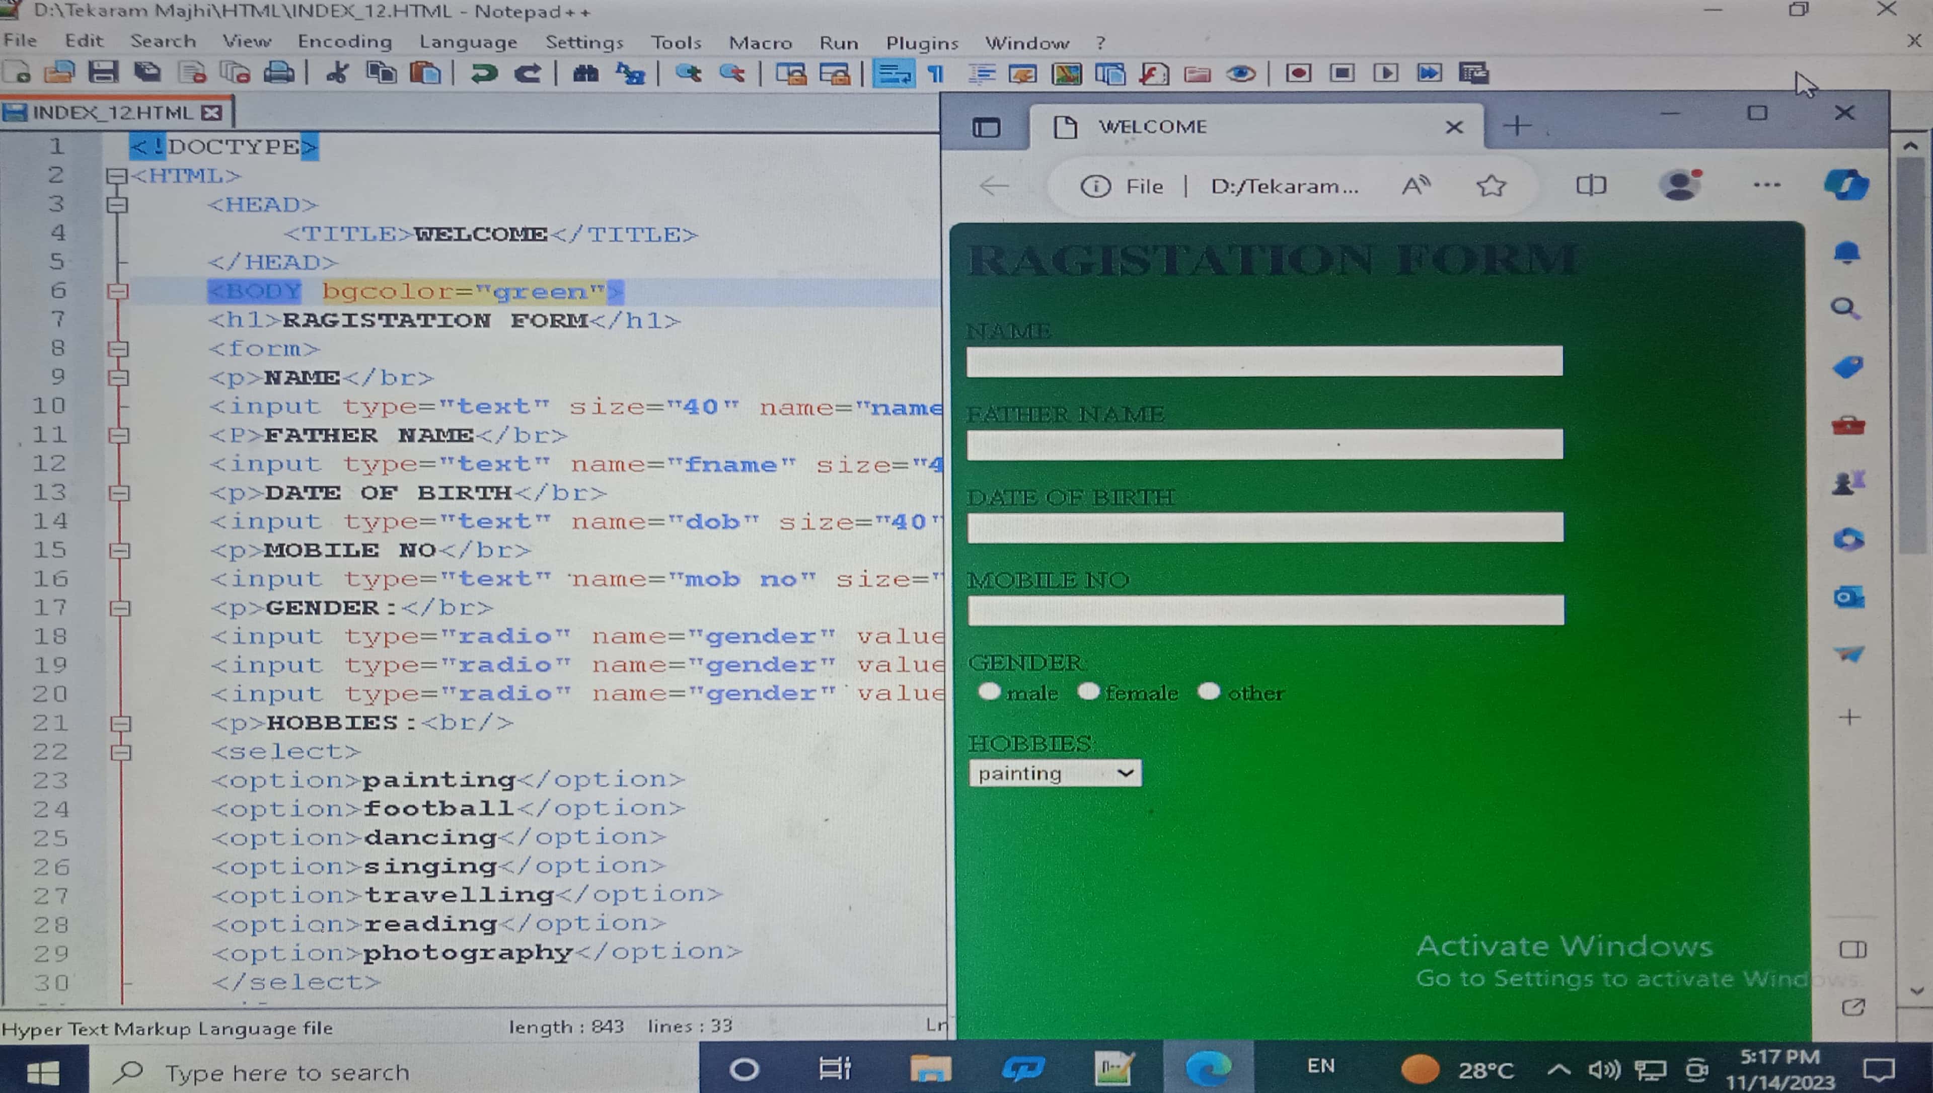Open the Encoding menu
1933x1093 pixels.
tap(344, 41)
